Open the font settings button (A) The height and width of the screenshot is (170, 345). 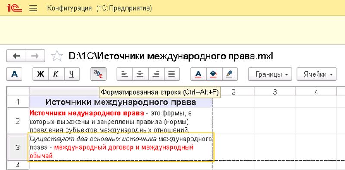14,74
